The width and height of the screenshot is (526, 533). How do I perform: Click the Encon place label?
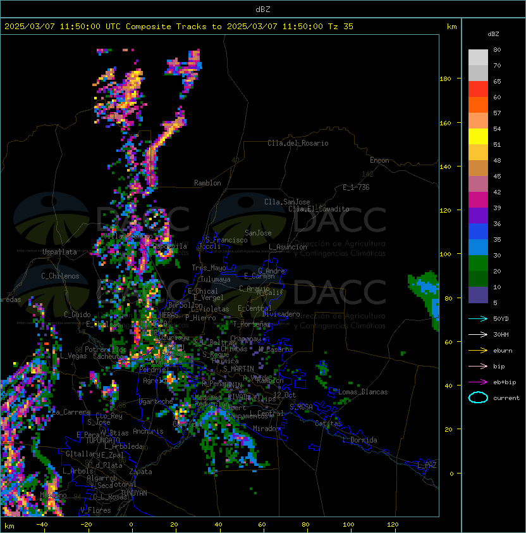point(379,160)
